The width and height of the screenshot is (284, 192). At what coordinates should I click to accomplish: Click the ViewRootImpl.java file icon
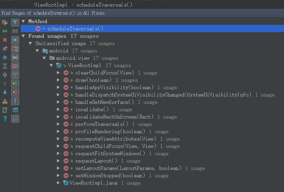pos(66,183)
